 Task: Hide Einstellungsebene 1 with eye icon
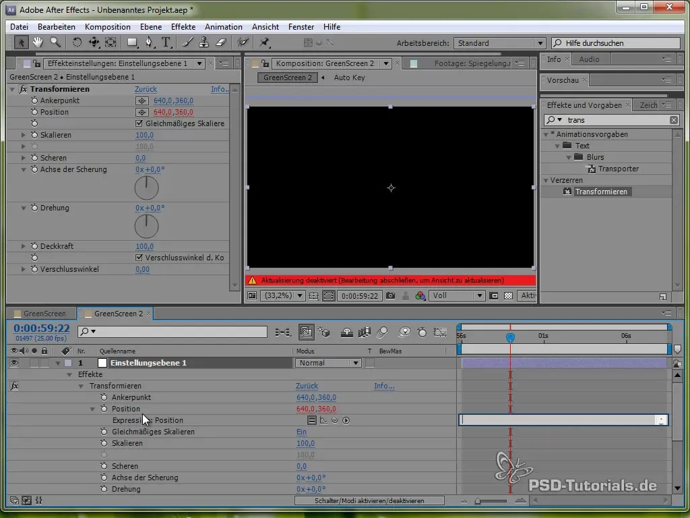[x=14, y=363]
